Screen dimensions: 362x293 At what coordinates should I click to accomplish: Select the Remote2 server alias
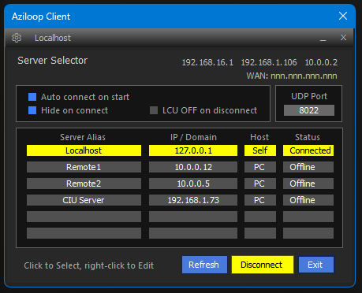[84, 184]
